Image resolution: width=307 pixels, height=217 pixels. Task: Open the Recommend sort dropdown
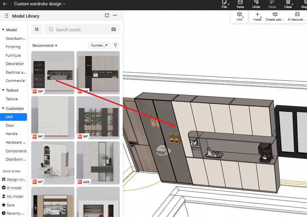click(x=45, y=45)
